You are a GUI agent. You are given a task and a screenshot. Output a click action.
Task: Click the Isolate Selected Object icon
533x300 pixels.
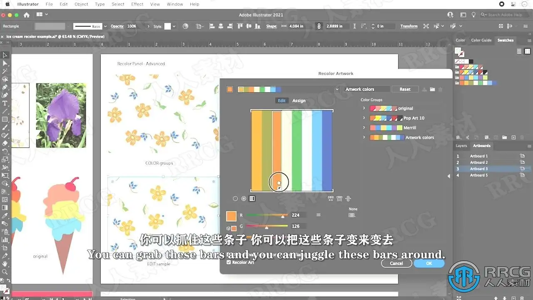click(x=426, y=26)
